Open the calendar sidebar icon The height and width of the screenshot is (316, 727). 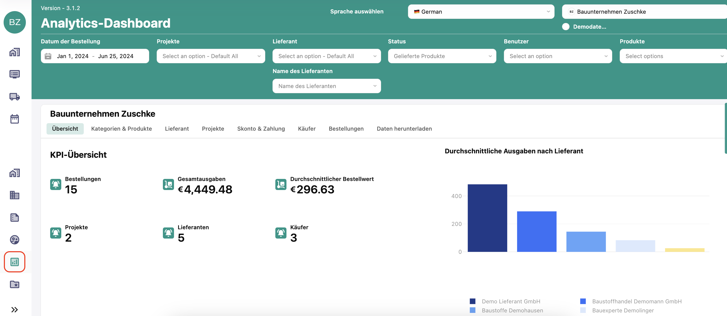[x=15, y=119]
